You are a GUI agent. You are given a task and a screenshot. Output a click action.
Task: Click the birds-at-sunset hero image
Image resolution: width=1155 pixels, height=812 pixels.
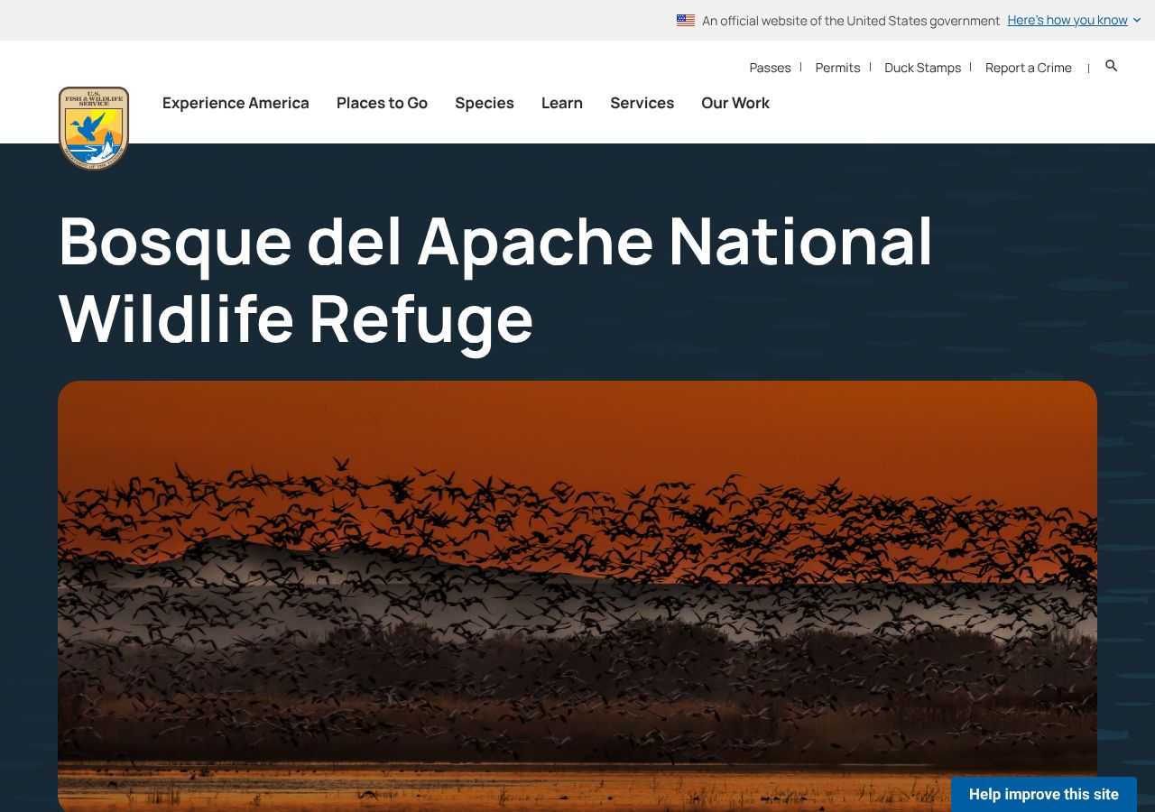pyautogui.click(x=577, y=596)
